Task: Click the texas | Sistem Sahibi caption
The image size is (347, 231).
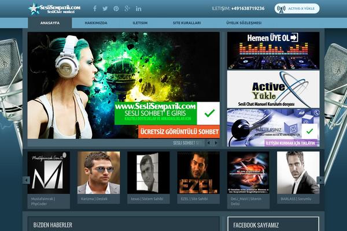Action: coord(147,199)
